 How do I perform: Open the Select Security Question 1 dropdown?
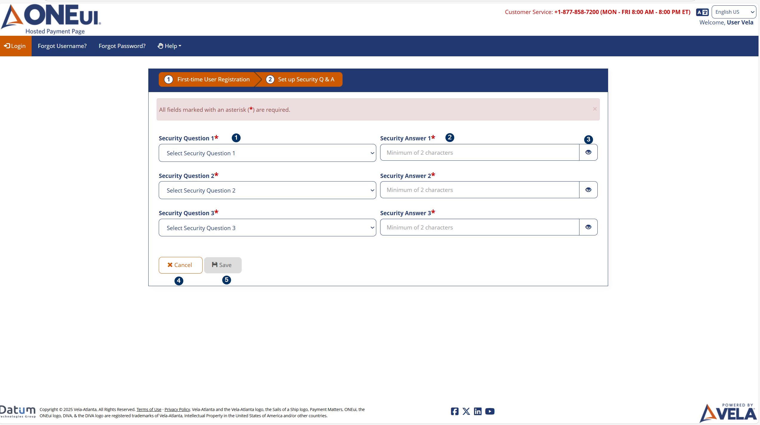pos(267,153)
